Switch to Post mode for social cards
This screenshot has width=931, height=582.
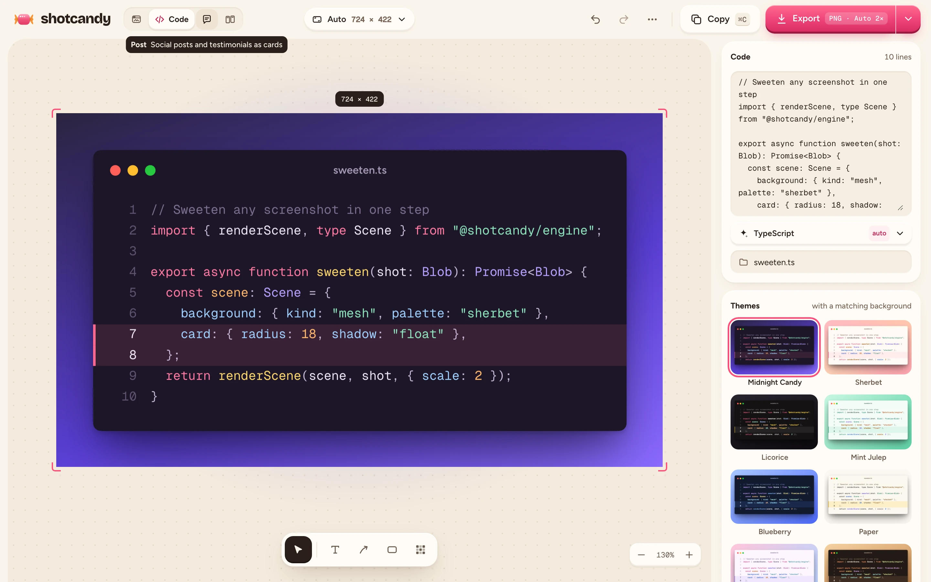(x=207, y=19)
